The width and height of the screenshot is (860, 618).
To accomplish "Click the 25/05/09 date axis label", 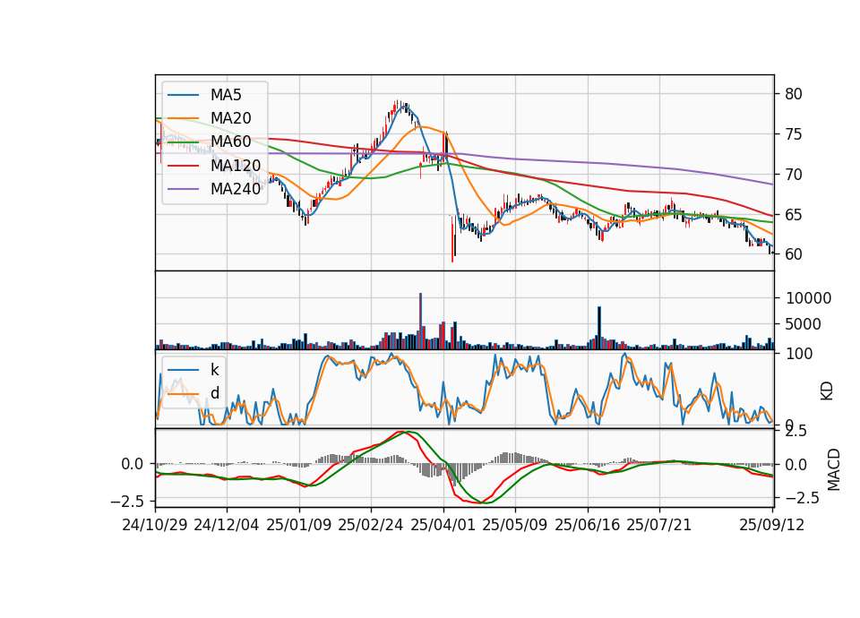I will pos(515,525).
